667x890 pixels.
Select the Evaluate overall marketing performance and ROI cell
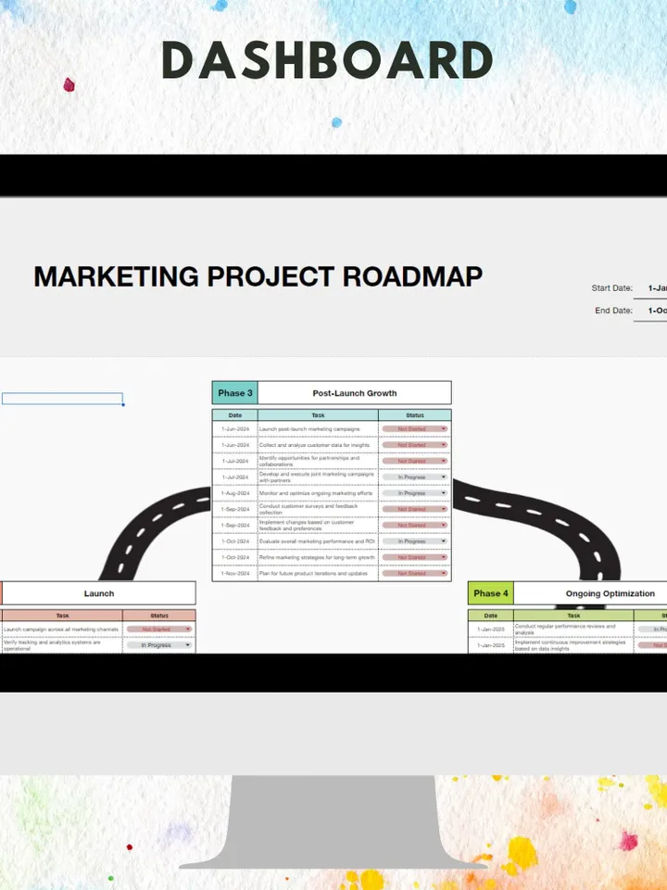coord(318,541)
